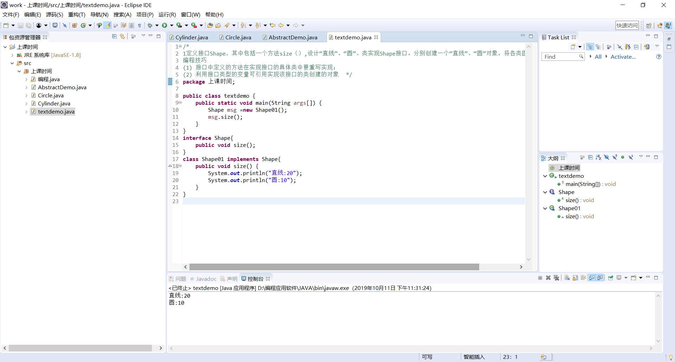Collapse the src folder node

[12, 63]
